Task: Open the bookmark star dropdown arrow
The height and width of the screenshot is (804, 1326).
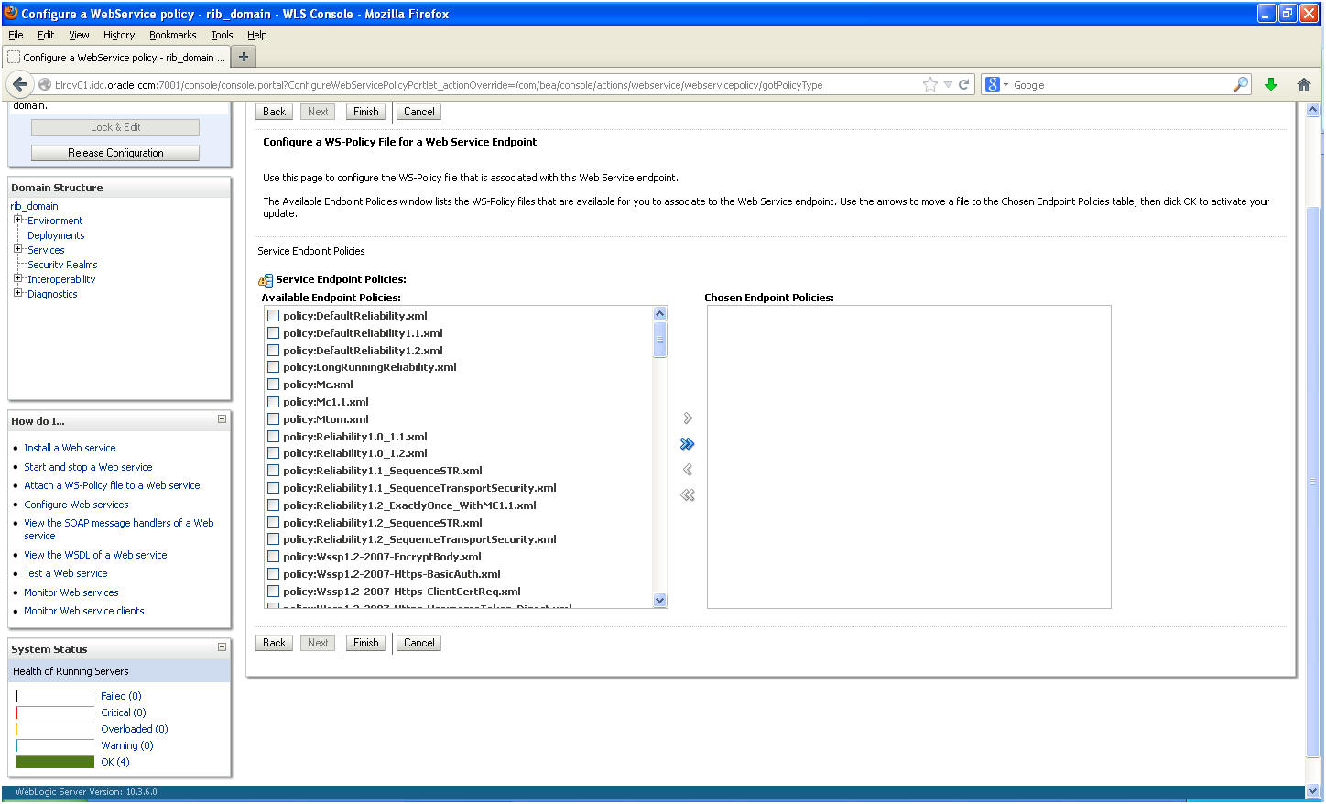Action: 948,85
